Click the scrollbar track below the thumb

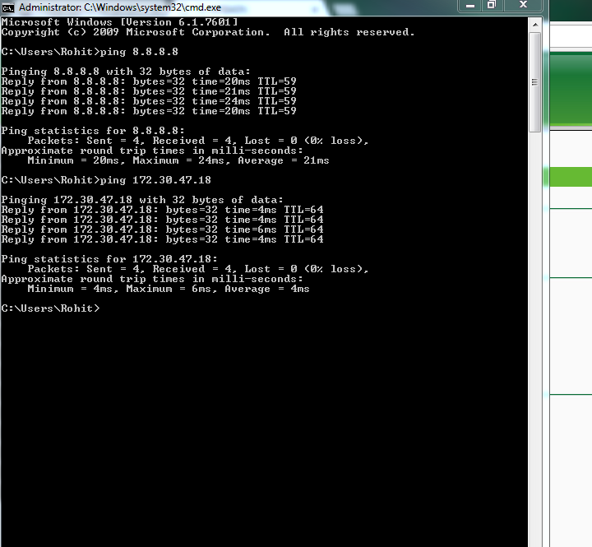coord(534,329)
